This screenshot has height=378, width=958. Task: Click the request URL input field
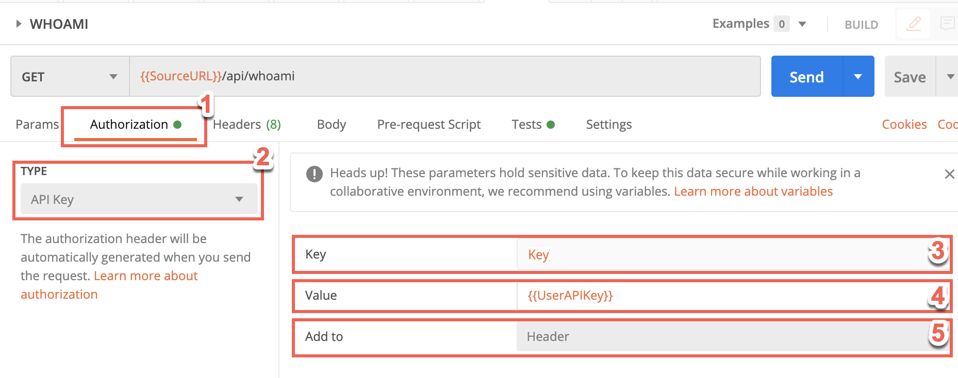444,77
